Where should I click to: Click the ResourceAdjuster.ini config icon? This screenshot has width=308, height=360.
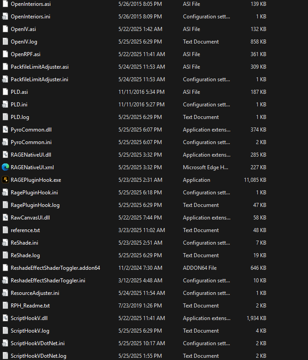coord(5,293)
